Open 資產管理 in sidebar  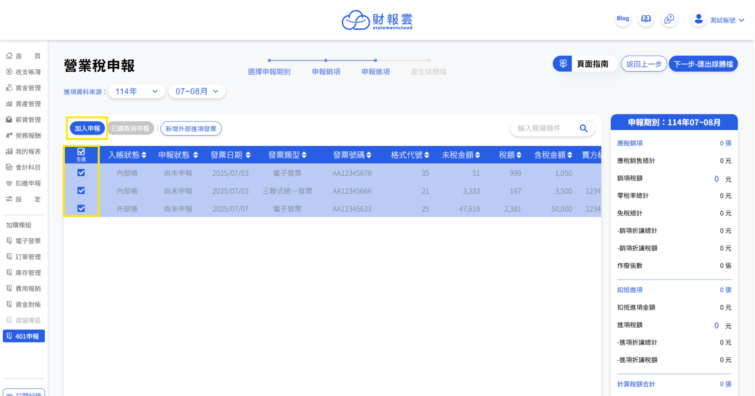(24, 104)
